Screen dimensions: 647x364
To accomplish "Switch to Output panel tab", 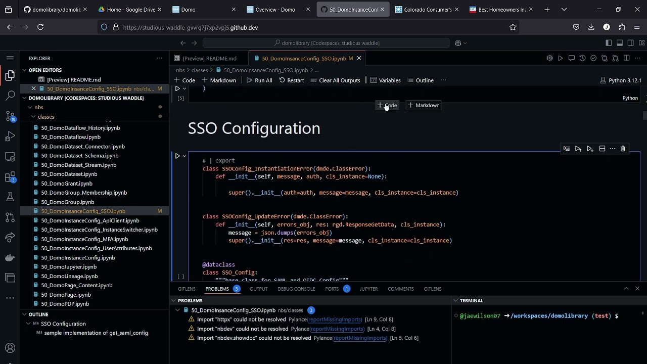I will point(258,289).
